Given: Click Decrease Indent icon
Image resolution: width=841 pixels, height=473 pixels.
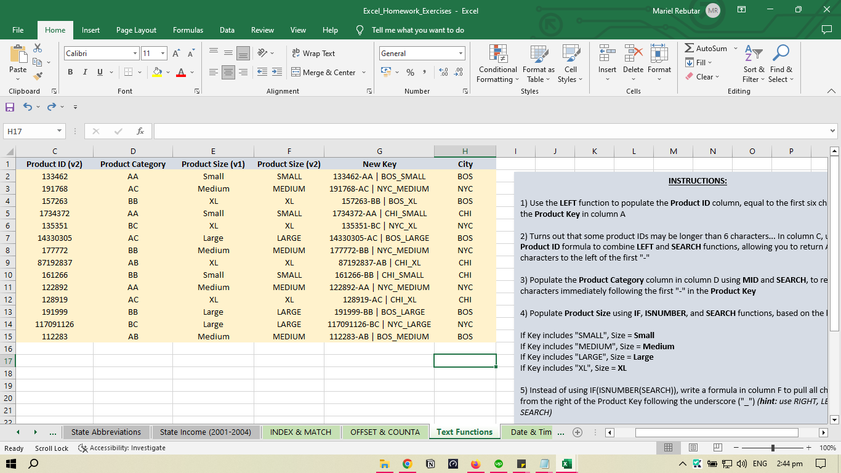Looking at the screenshot, I should [262, 72].
